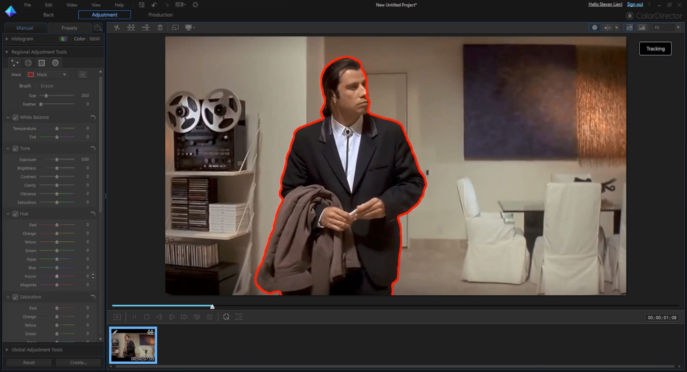
Task: Open the preferences gear icon
Action: 195,5
